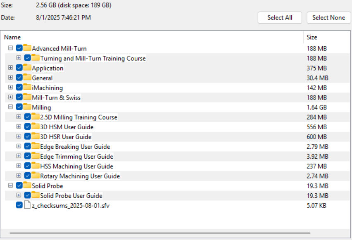
Task: Collapse the Milling folder tree node
Action: click(10, 107)
